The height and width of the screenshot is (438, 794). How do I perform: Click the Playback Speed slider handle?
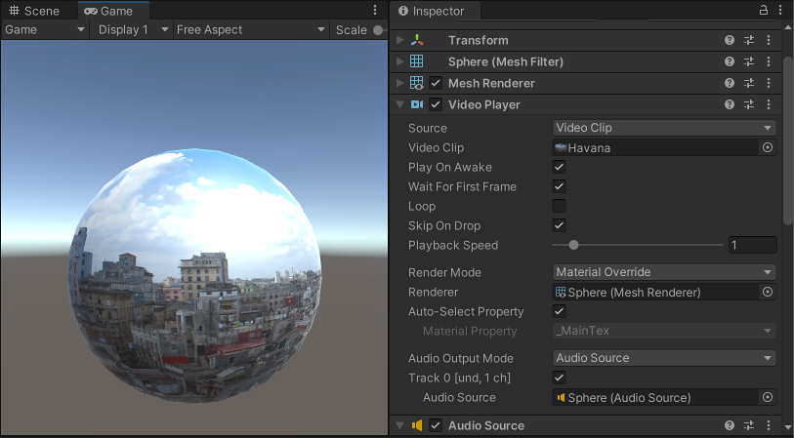(573, 245)
